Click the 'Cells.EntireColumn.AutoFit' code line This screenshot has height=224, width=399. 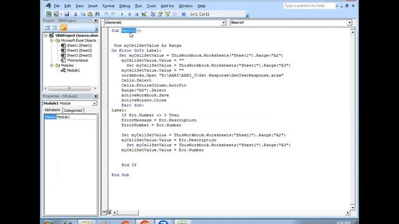point(154,85)
